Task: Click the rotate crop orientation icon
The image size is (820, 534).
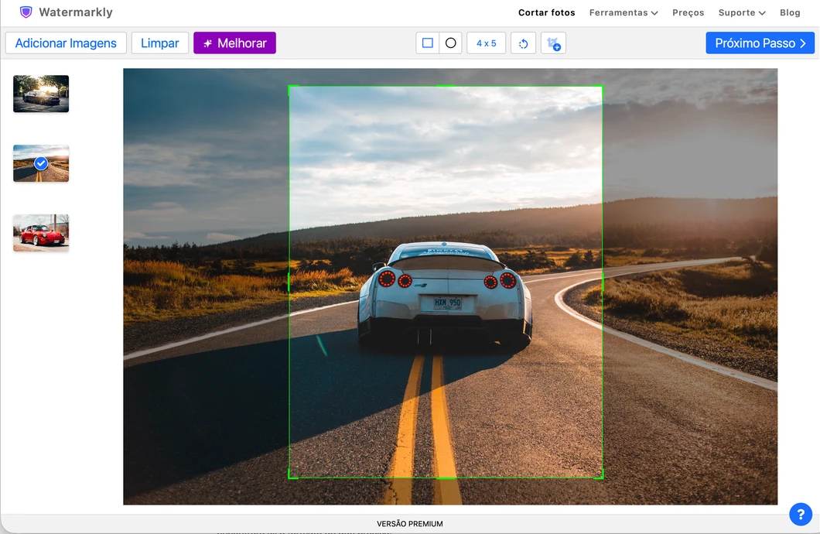Action: (x=523, y=43)
